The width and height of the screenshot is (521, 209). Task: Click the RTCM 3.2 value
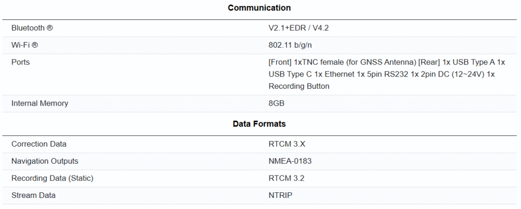click(286, 178)
